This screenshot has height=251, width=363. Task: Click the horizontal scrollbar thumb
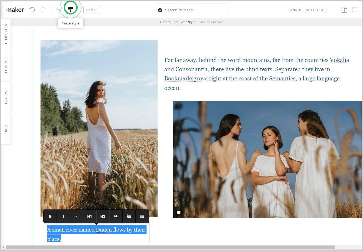pos(170,247)
